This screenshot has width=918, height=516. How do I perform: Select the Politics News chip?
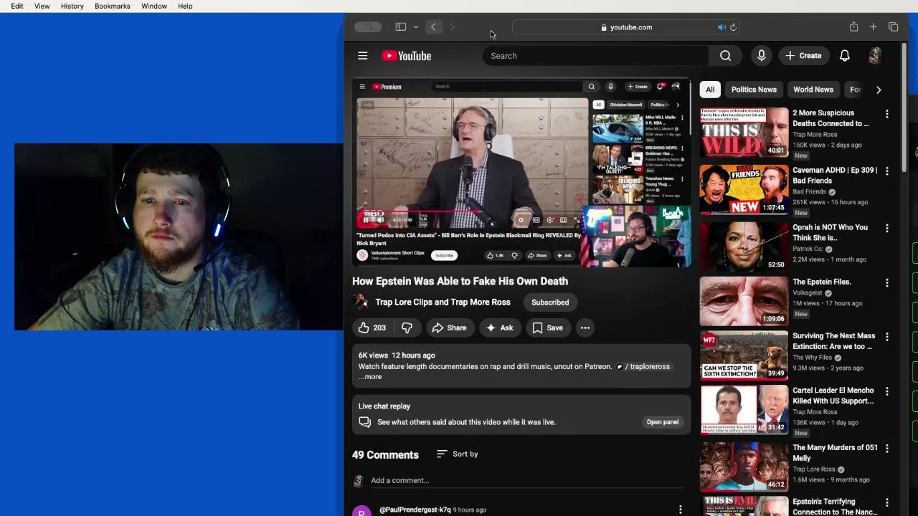pyautogui.click(x=754, y=90)
